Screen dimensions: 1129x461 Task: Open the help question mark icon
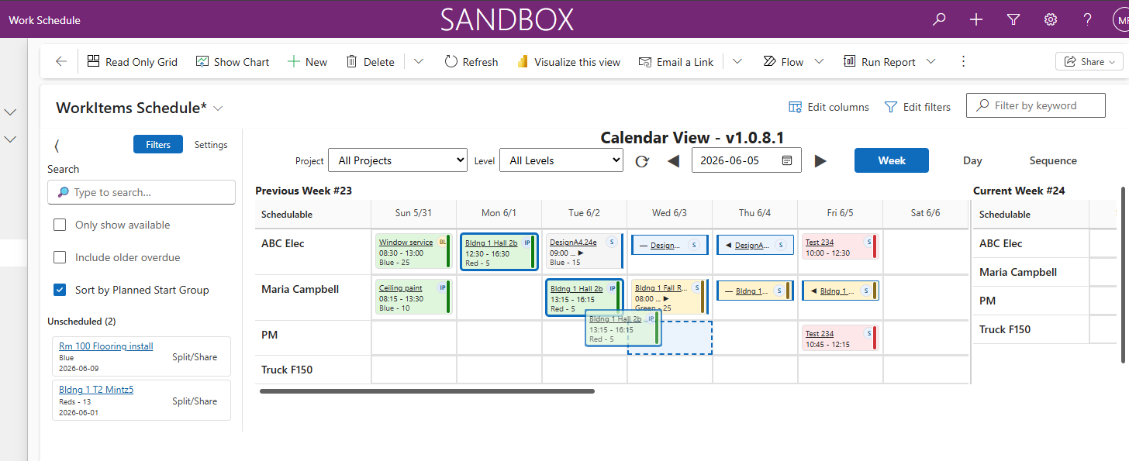pos(1088,19)
